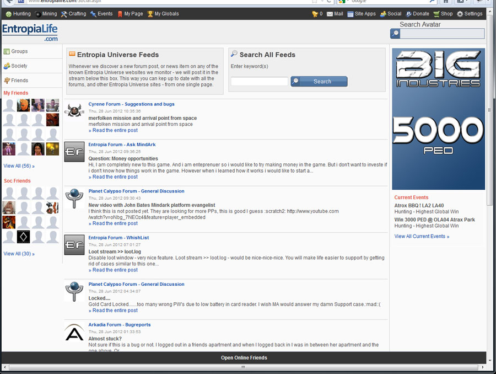
Task: Click the Groups sidebar icon
Action: tap(7, 52)
